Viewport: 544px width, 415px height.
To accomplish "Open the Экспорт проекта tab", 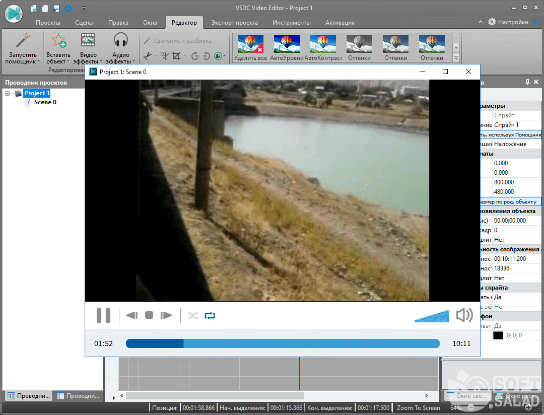I will tap(235, 23).
